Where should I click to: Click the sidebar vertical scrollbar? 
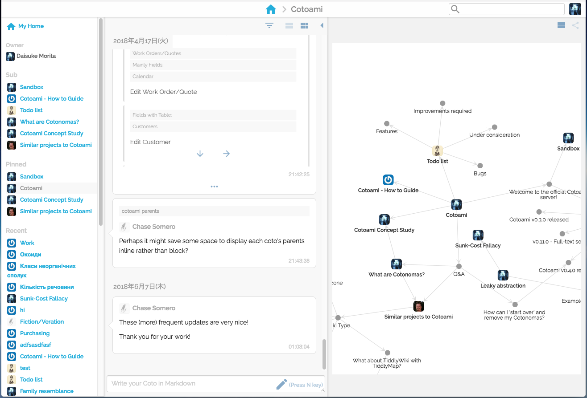[x=101, y=122]
